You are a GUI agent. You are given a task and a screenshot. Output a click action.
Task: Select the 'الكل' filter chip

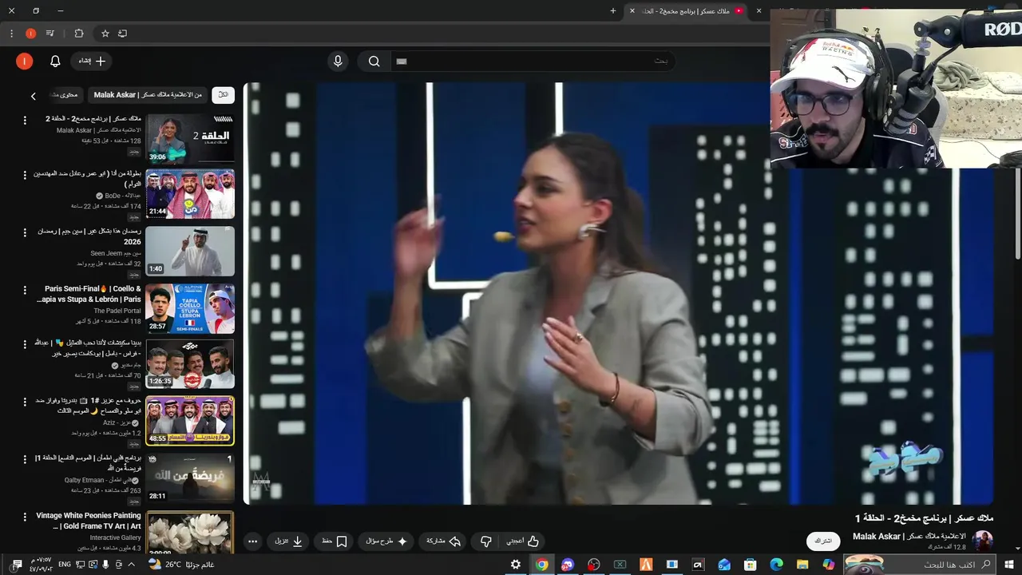tap(223, 95)
